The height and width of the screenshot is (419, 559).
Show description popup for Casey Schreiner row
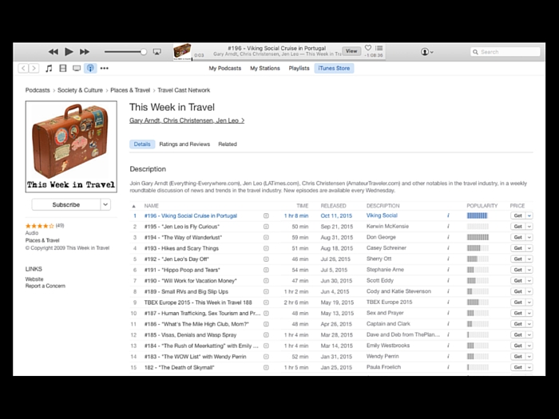pos(448,248)
